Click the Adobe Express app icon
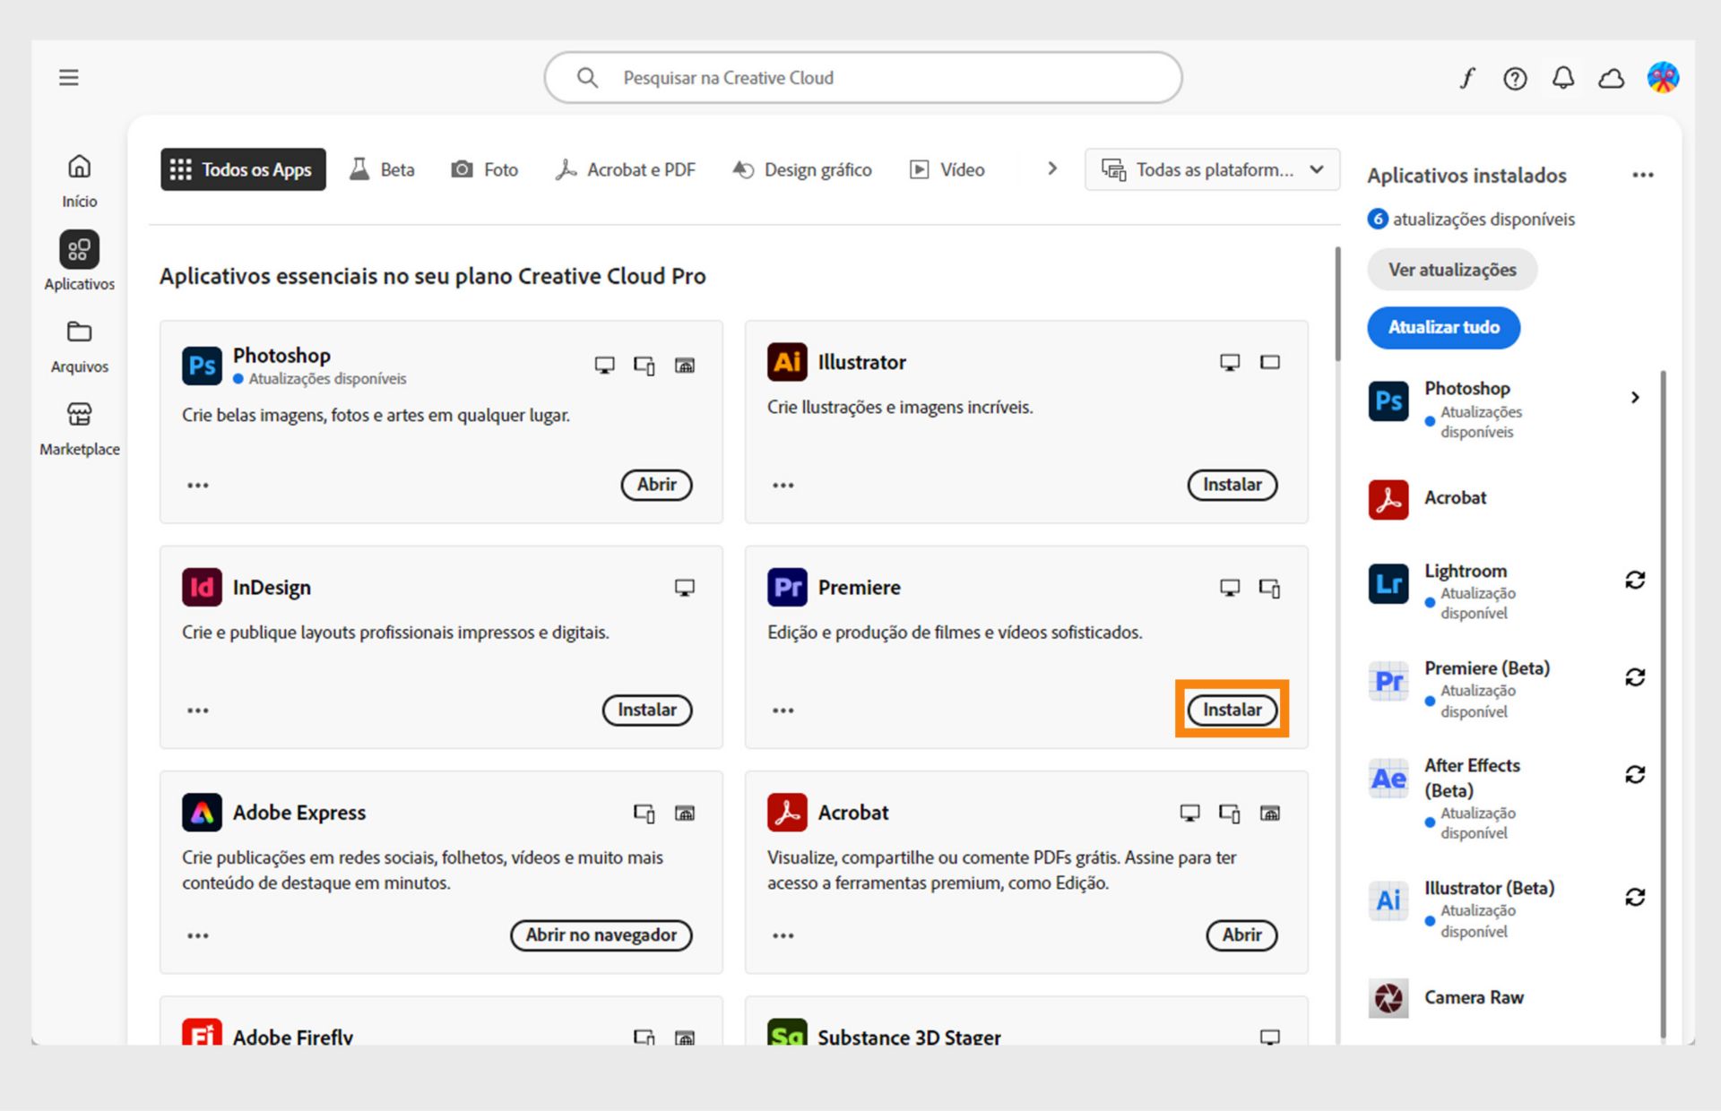 click(202, 813)
